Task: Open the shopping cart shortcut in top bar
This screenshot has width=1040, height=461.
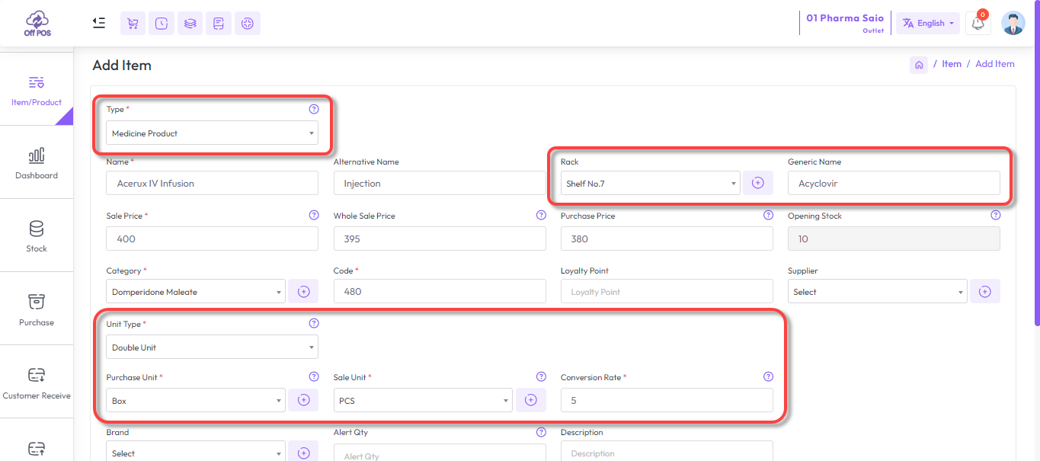Action: (133, 24)
